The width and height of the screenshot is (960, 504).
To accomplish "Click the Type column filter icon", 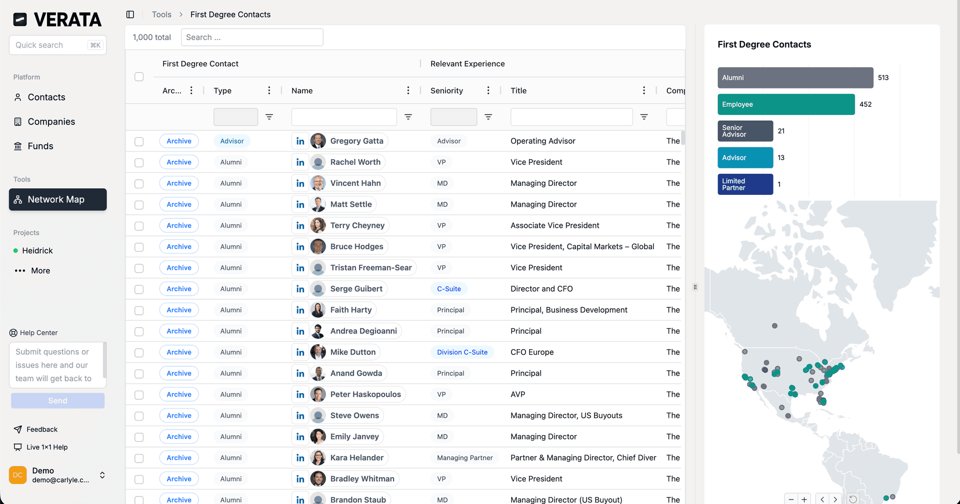I will click(269, 117).
